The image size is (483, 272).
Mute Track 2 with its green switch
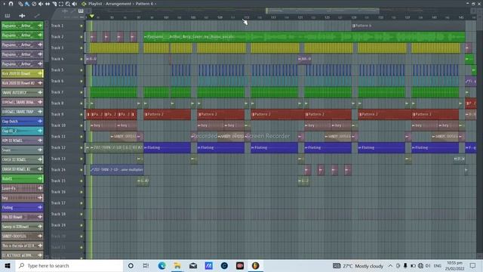[82, 37]
